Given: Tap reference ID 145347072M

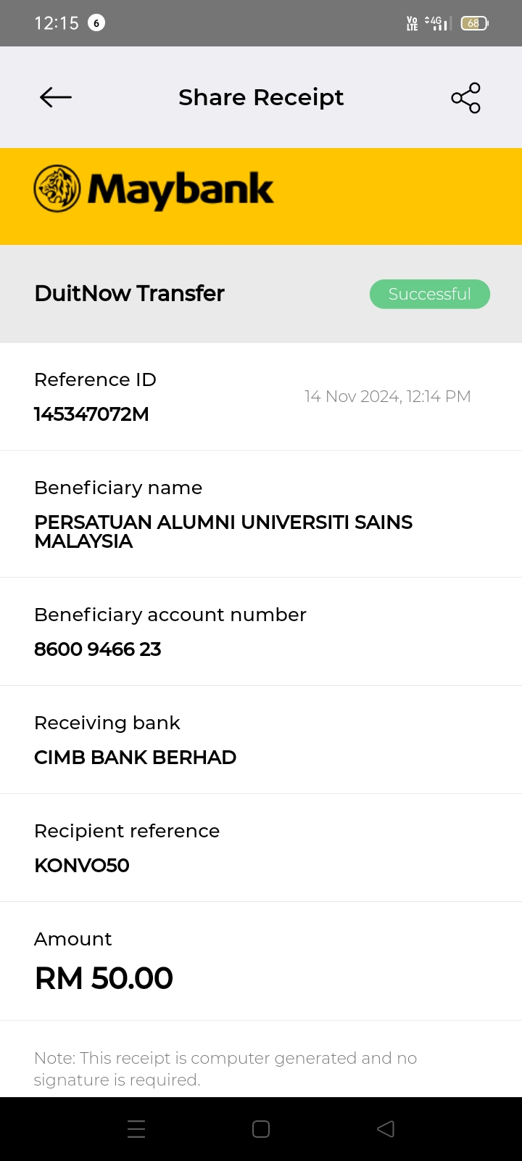Looking at the screenshot, I should 91,414.
